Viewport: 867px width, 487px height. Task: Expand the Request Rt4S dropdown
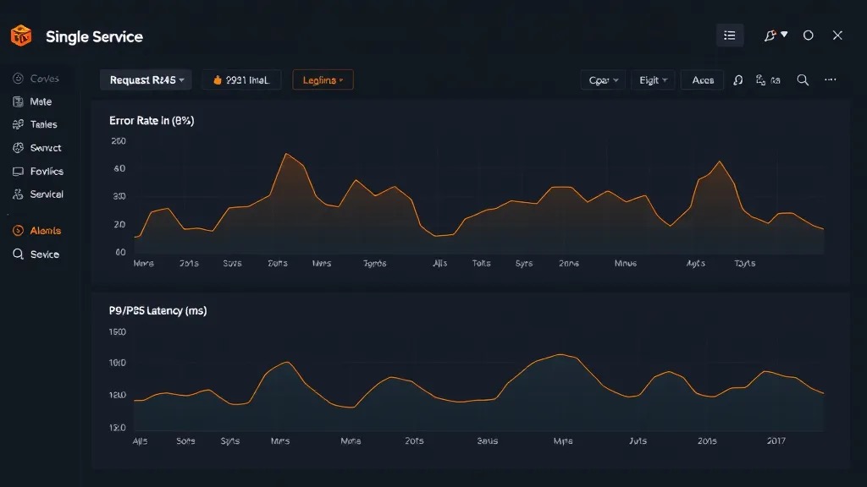point(146,80)
